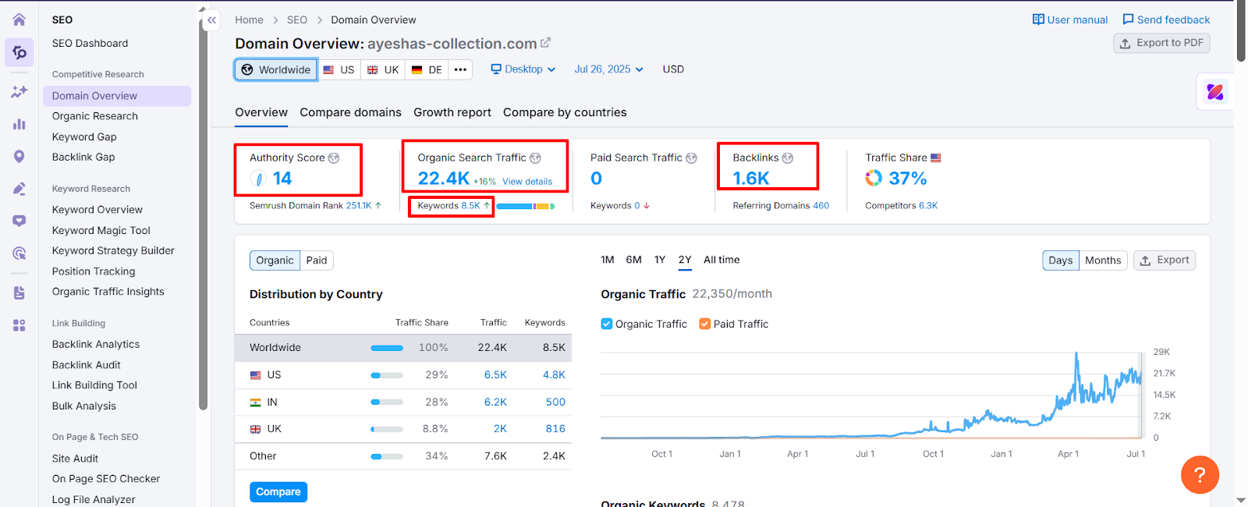Screen dimensions: 1248x507
Task: Click the keyword distribution color bar
Action: [x=526, y=207]
